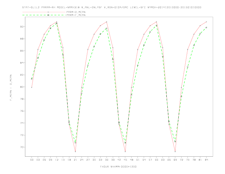
Task: Click the green F_MEAN circle marker at hour 00
Action: pyautogui.click(x=32, y=79)
